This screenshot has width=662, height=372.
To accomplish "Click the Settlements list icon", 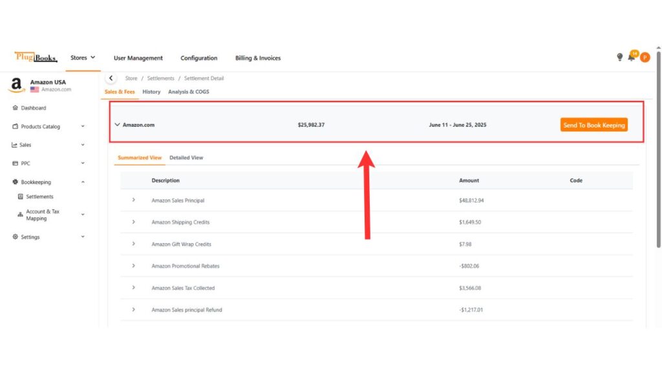I will coord(20,196).
